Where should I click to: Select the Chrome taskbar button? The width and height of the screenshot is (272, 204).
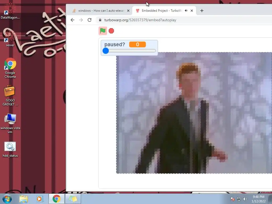click(57, 199)
